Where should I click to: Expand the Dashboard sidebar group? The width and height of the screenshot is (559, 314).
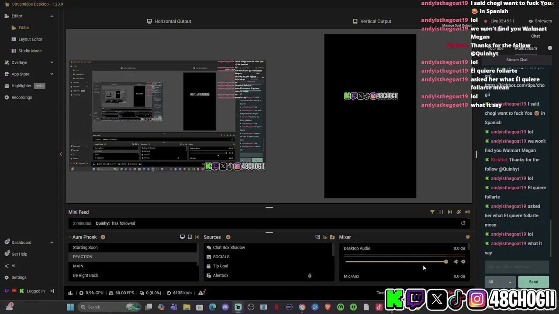[52, 242]
